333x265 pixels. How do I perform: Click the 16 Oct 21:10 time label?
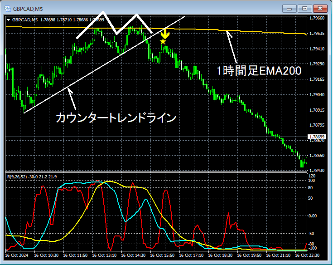pyautogui.click(x=278, y=255)
